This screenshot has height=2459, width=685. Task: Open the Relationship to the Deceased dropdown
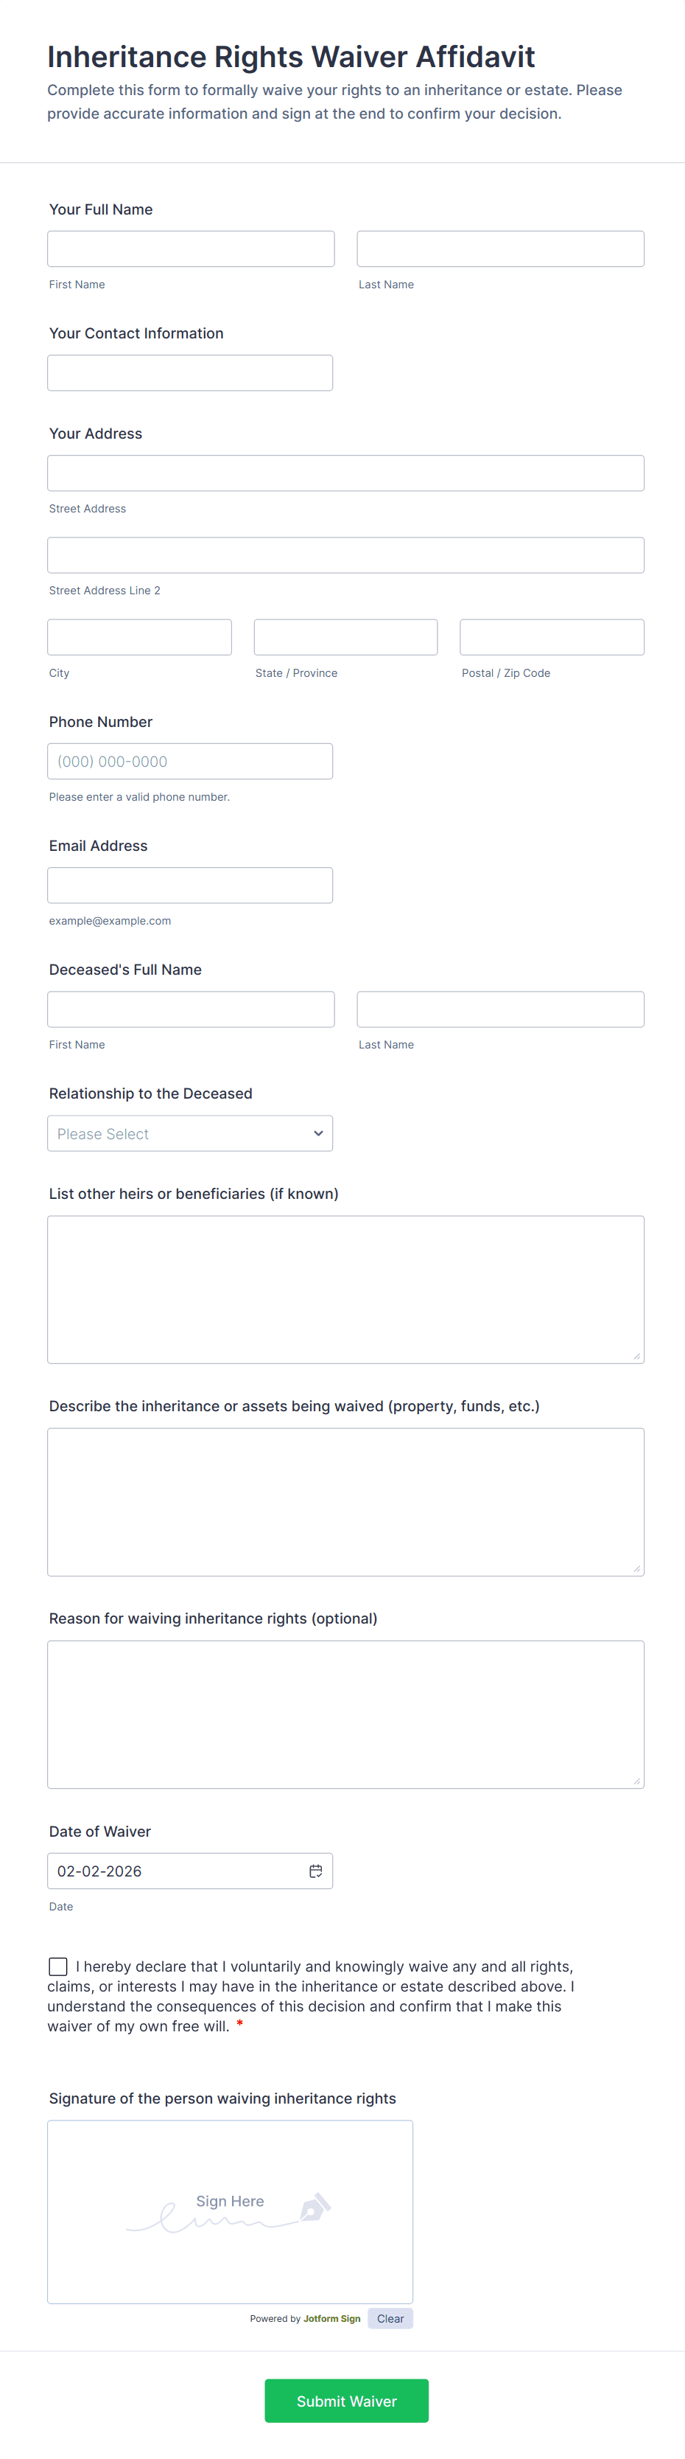(x=190, y=1133)
